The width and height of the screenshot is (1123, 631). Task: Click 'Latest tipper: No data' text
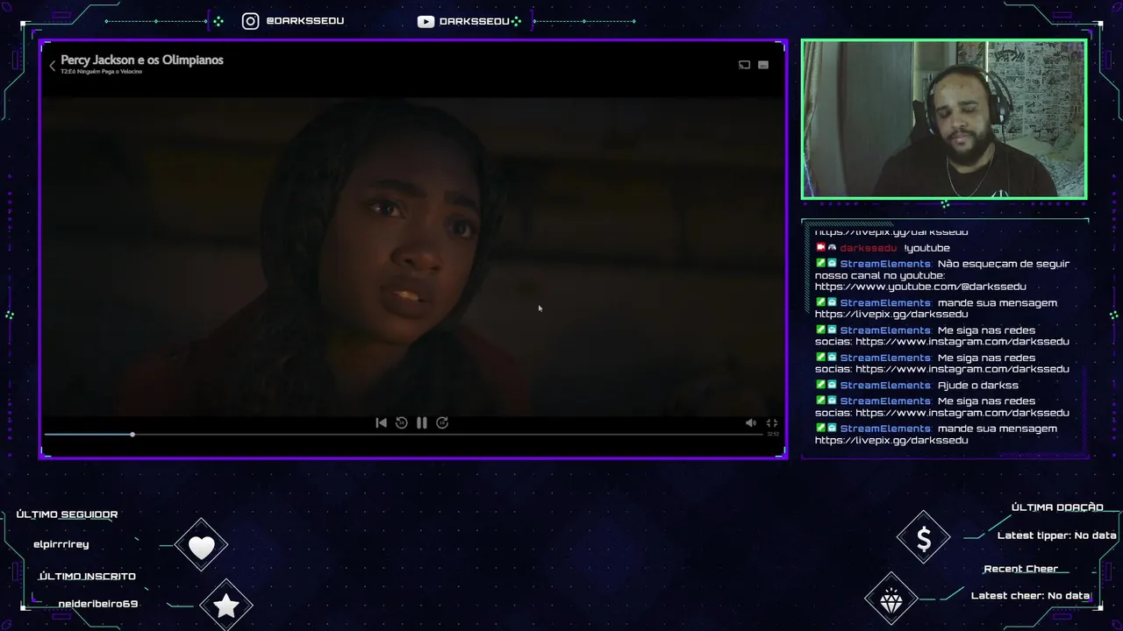click(x=1057, y=535)
